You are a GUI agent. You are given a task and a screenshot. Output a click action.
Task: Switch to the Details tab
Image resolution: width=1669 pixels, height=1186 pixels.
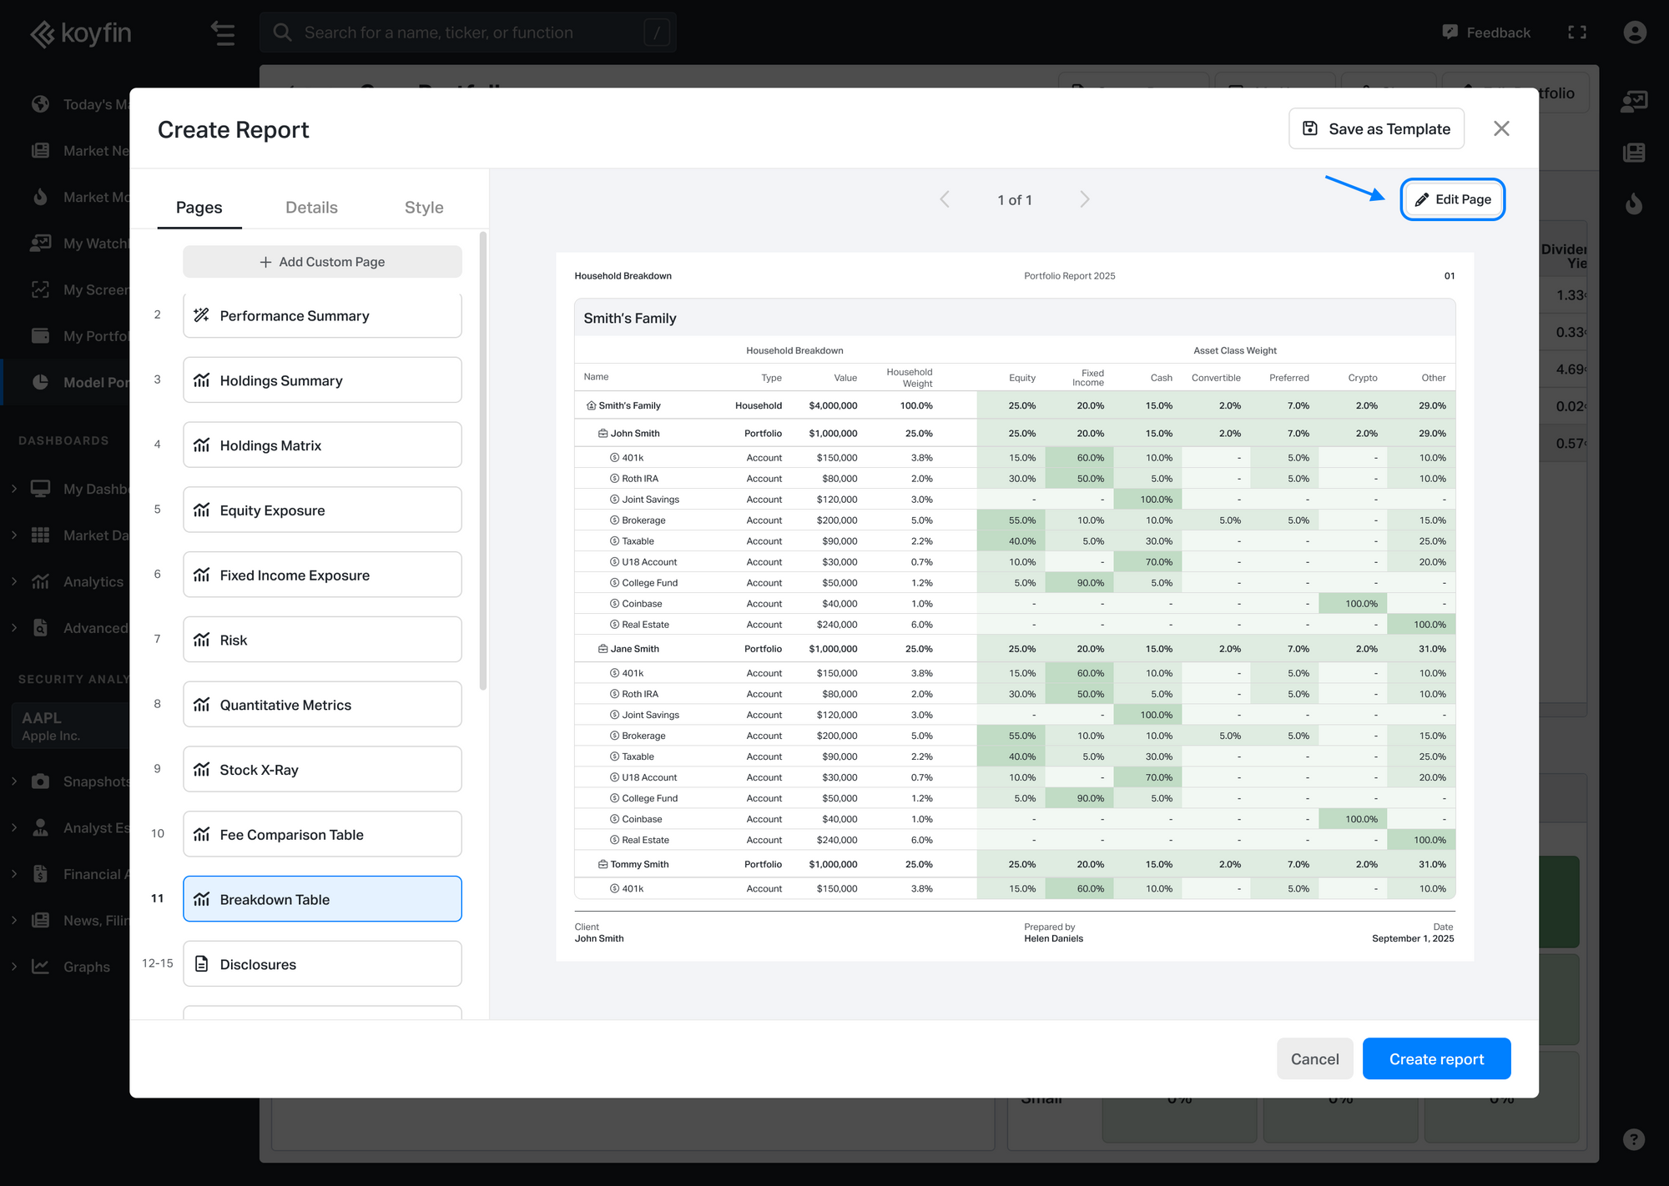(311, 208)
